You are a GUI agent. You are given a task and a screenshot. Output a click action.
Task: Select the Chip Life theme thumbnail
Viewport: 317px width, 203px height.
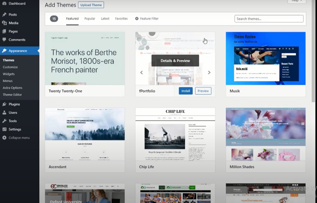pyautogui.click(x=175, y=134)
